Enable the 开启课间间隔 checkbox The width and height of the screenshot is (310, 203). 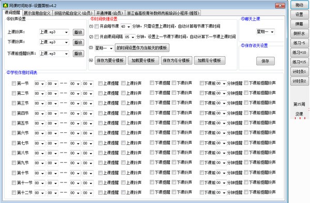(97, 37)
